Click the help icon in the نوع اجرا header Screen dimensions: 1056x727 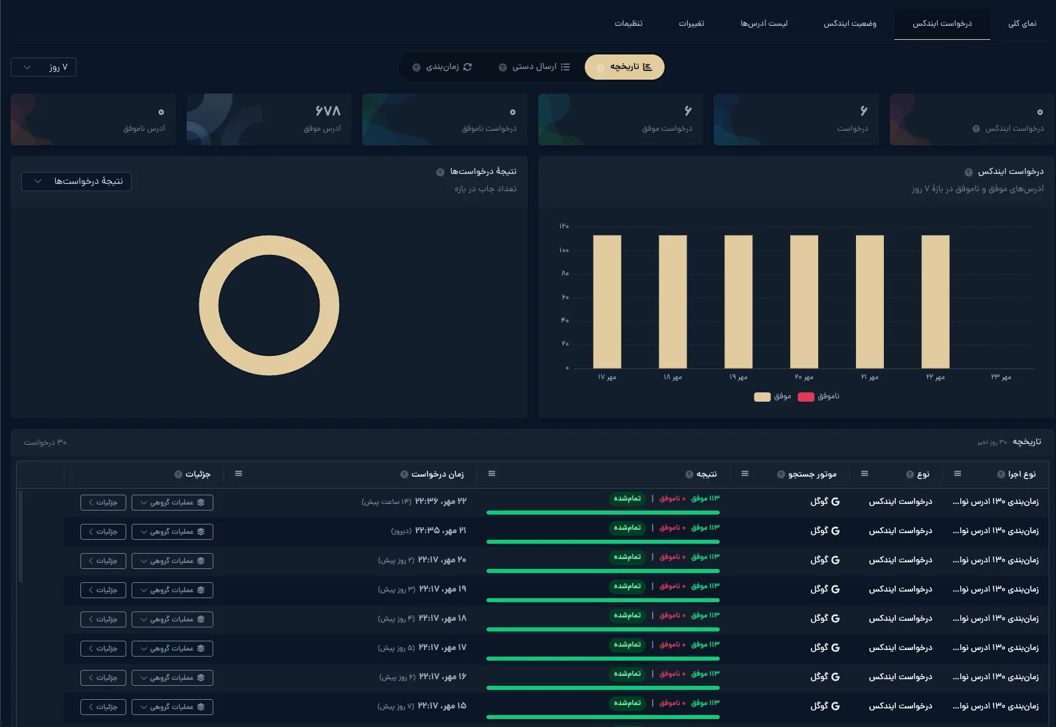coord(1001,474)
